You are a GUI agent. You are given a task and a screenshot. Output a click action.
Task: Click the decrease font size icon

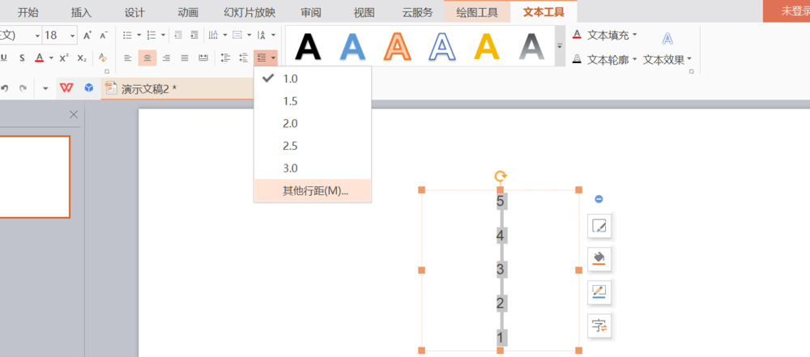click(104, 35)
